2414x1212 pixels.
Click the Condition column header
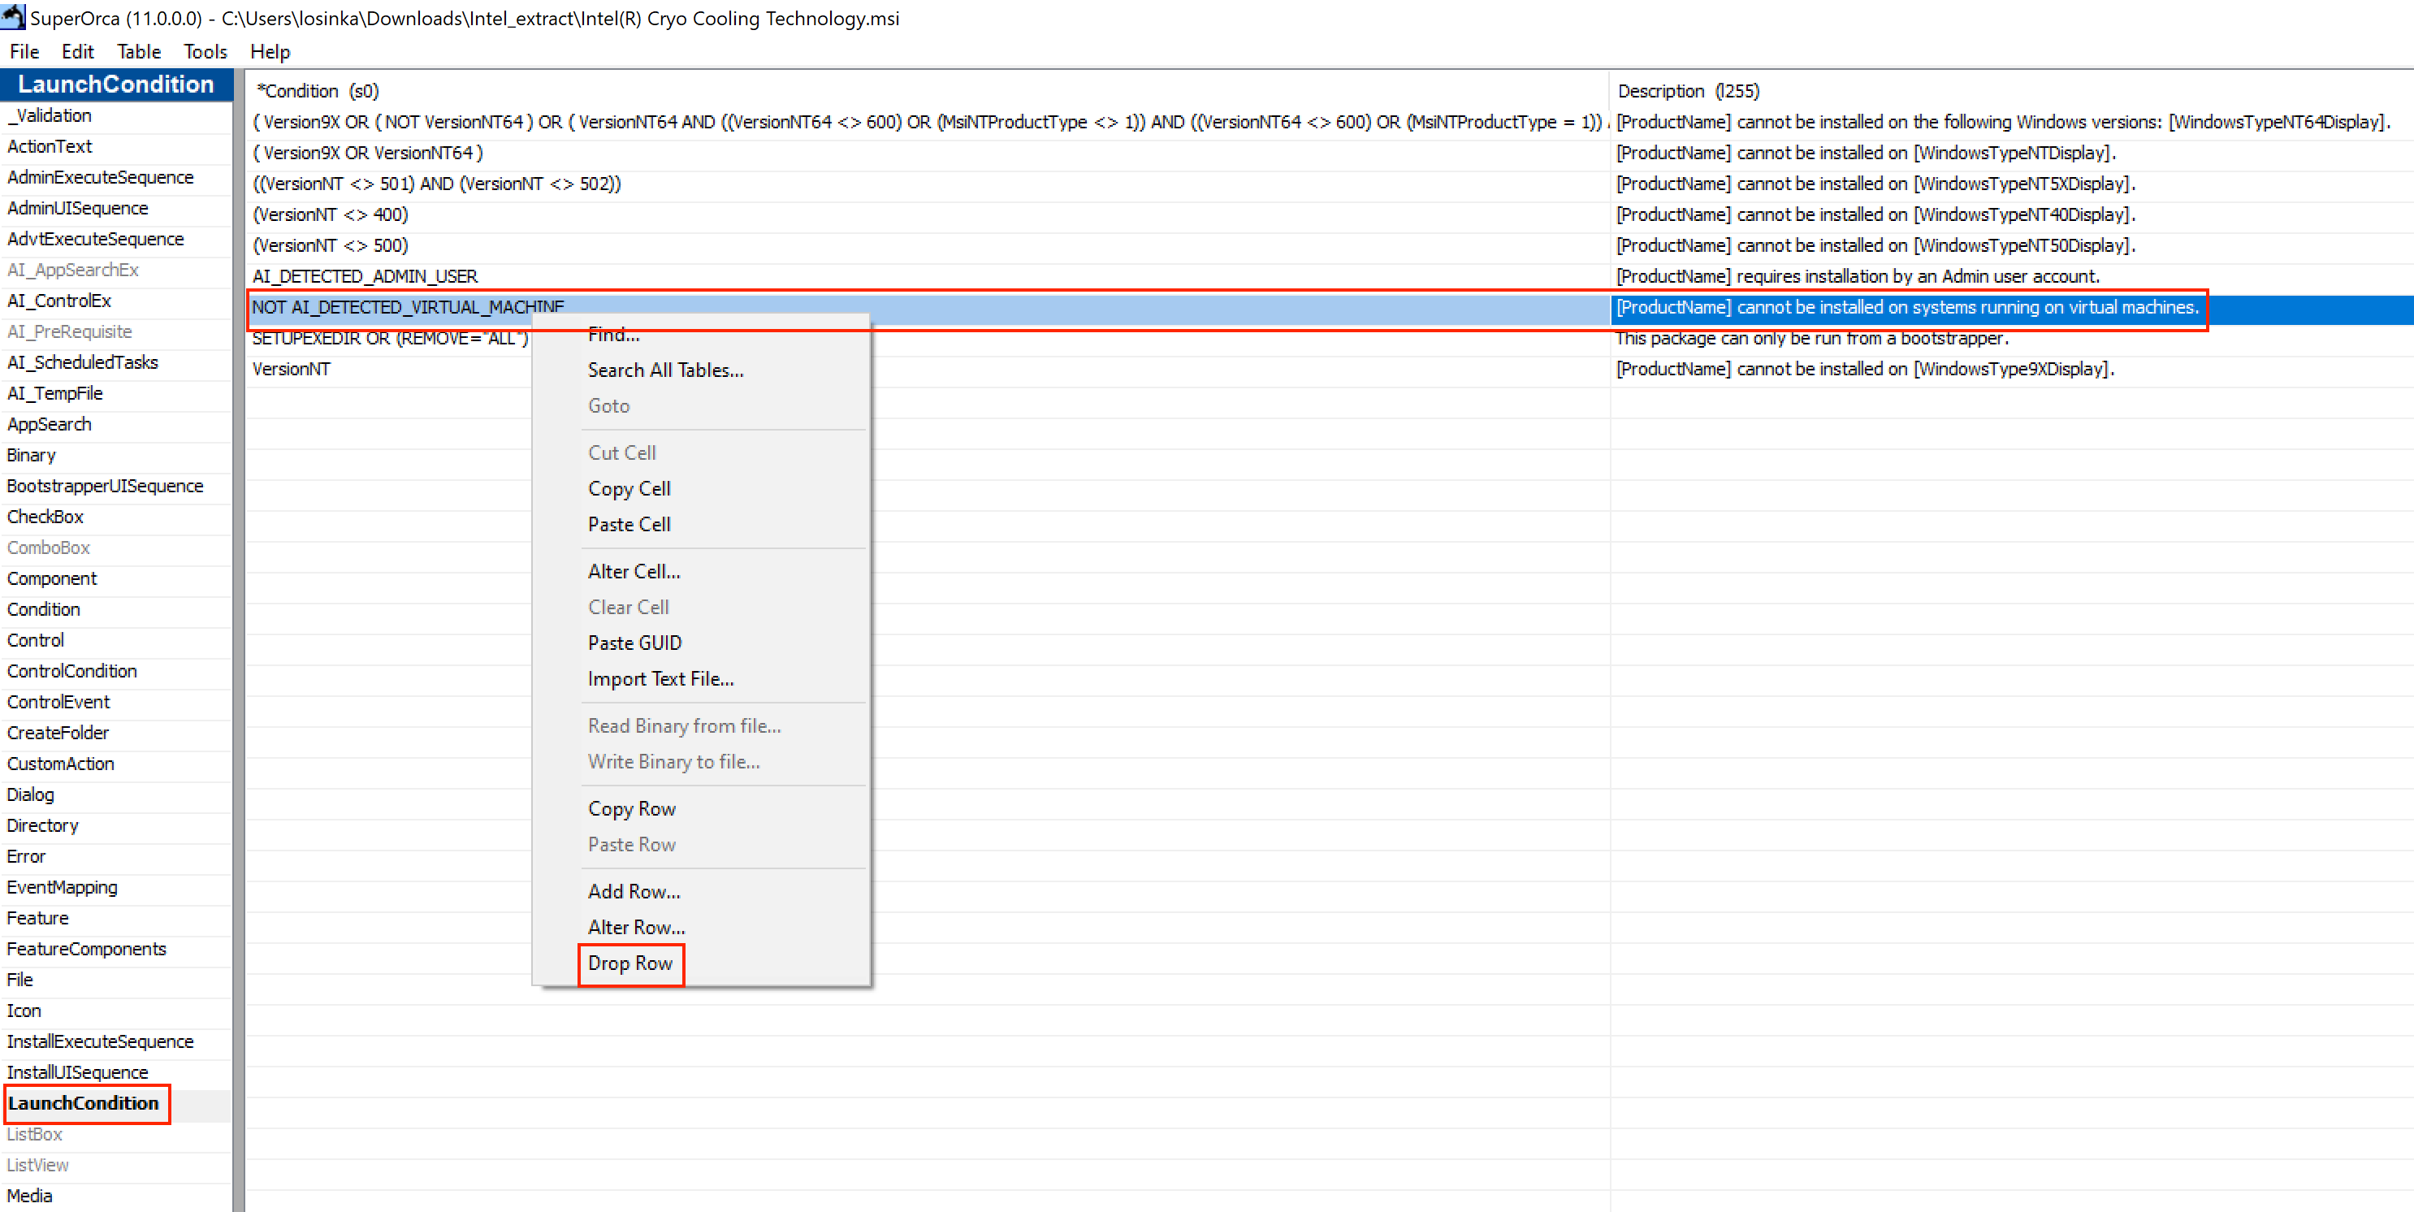[318, 91]
